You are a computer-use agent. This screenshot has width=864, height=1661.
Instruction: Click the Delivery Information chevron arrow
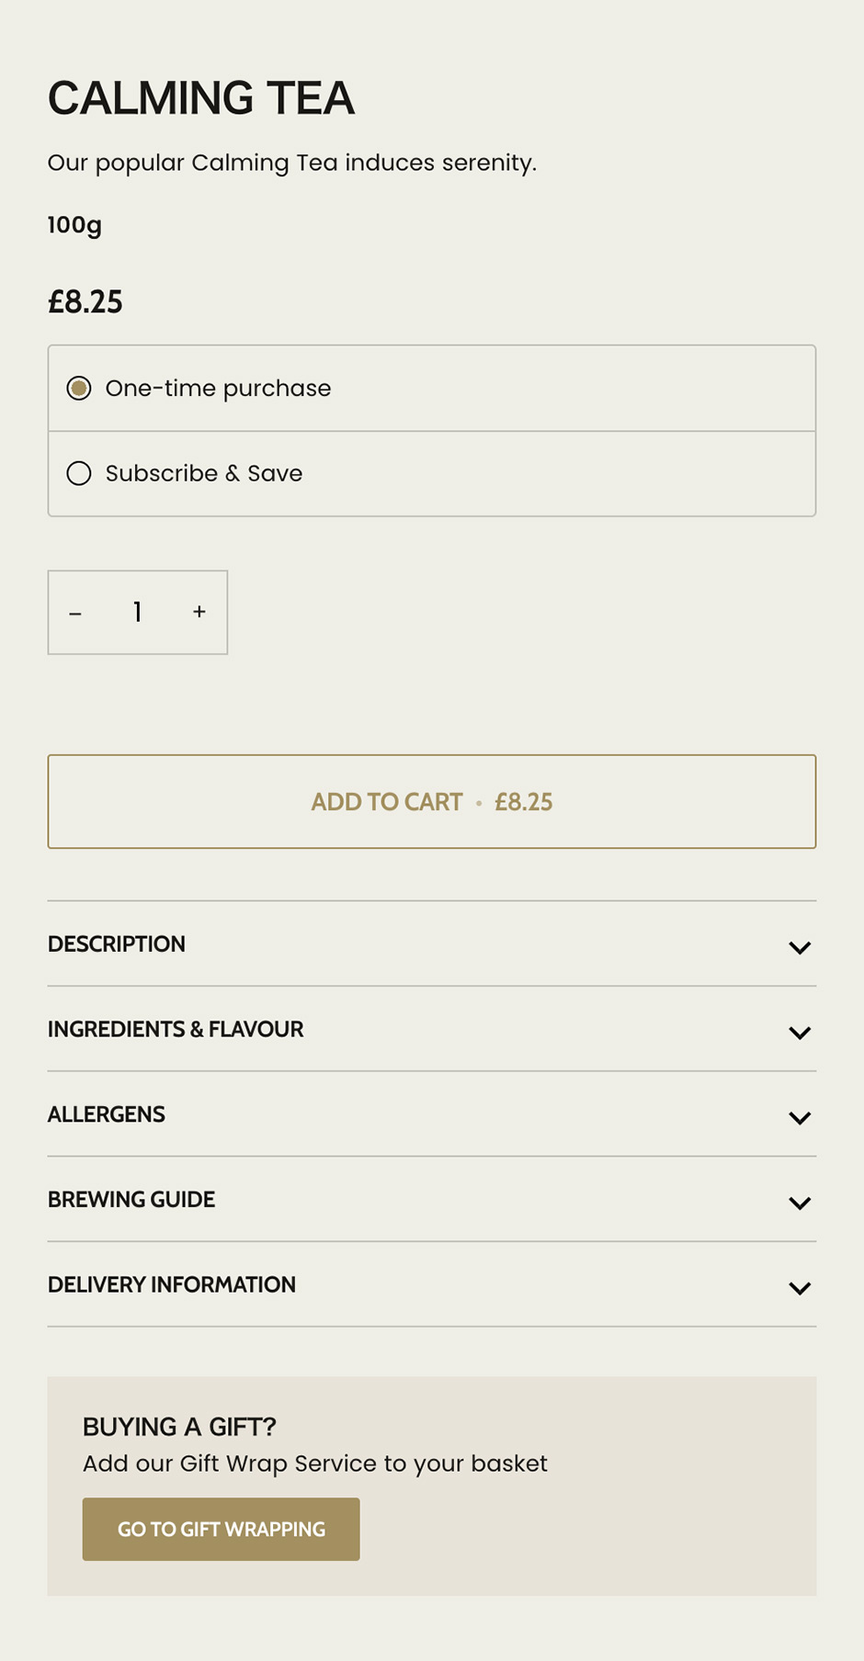tap(800, 1288)
